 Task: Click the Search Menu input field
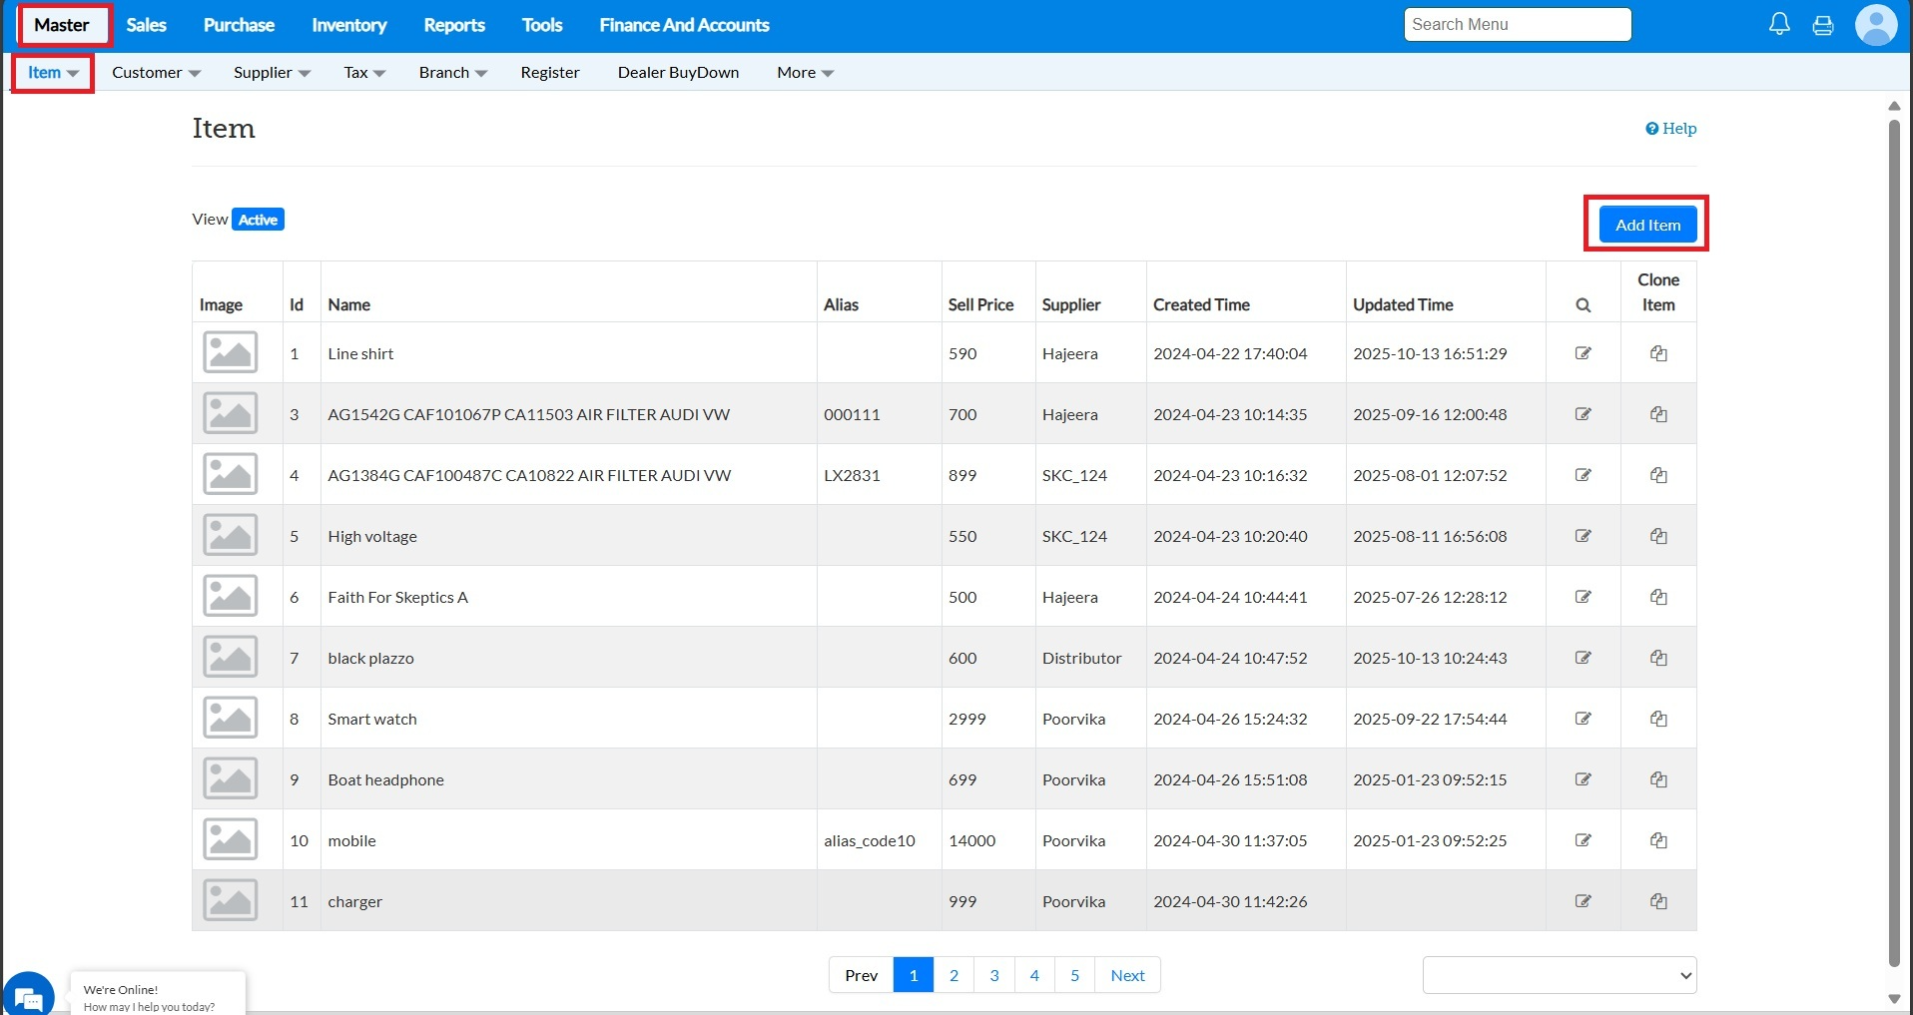(1517, 25)
